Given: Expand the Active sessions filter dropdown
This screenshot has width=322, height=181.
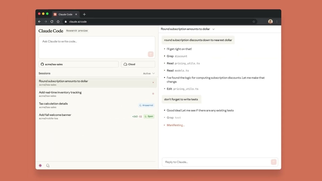Looking at the screenshot, I should click(x=149, y=73).
